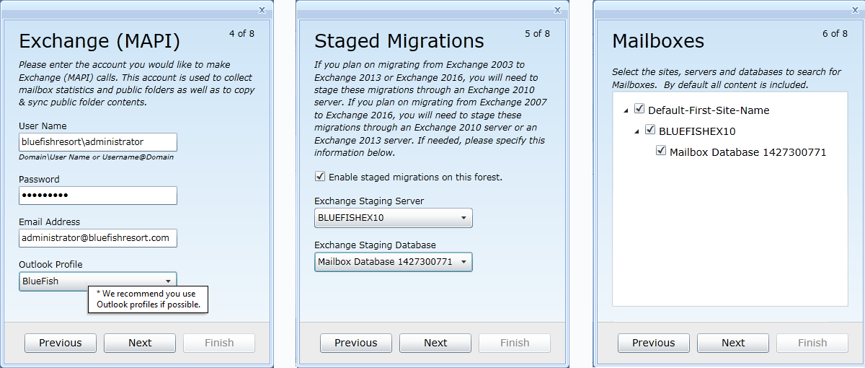Close the Mailboxes wizard window
The height and width of the screenshot is (368, 865).
[x=854, y=9]
